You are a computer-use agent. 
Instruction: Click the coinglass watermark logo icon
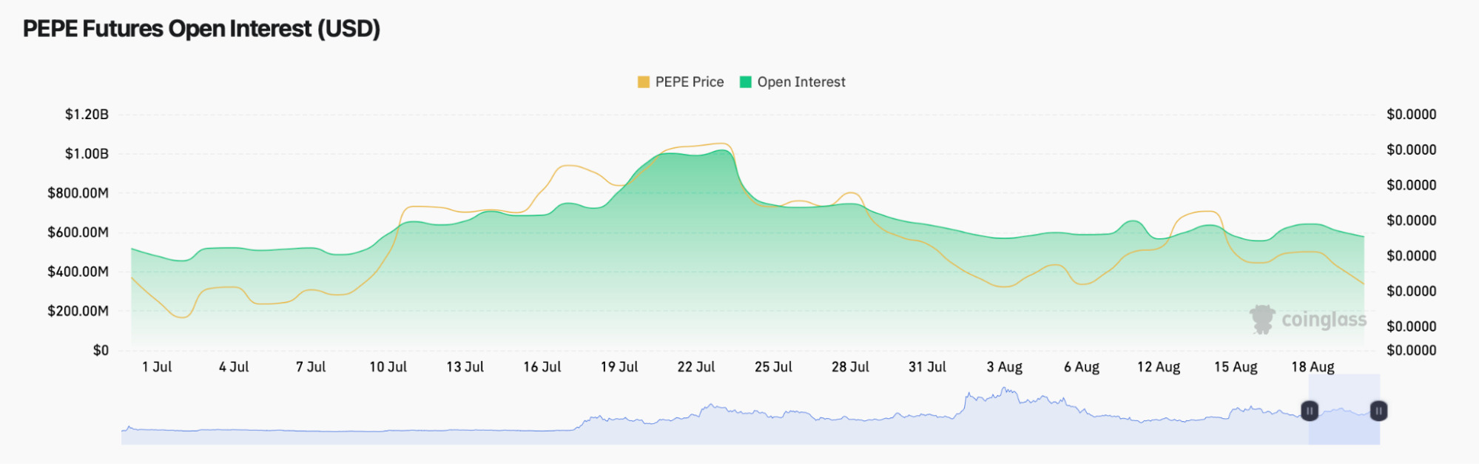pos(1262,319)
